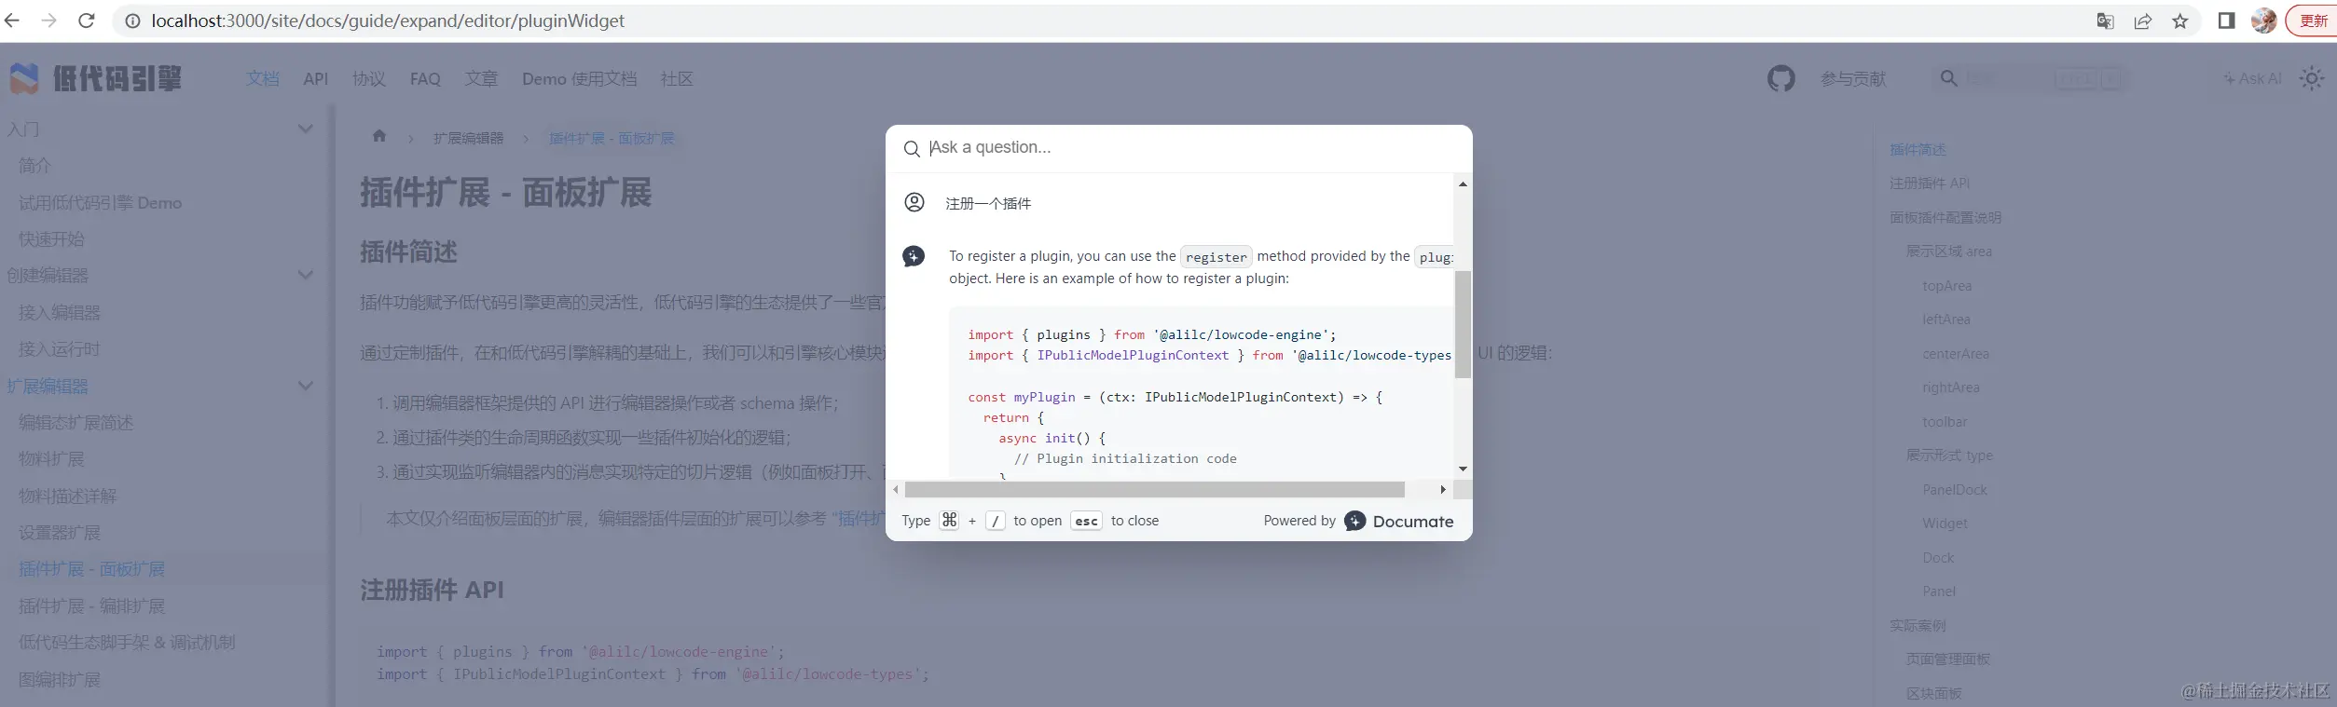Click the vertical scrollbar thumb in dialog
Screen dimensions: 2337x707
(x=1463, y=324)
